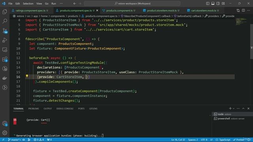Open the Selection menu
The height and width of the screenshot is (142, 253).
pos(28,4)
